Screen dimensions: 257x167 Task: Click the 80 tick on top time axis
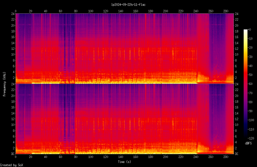(x=75, y=11)
